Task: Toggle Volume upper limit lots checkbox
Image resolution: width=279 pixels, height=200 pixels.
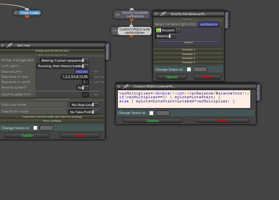Action: (91, 94)
